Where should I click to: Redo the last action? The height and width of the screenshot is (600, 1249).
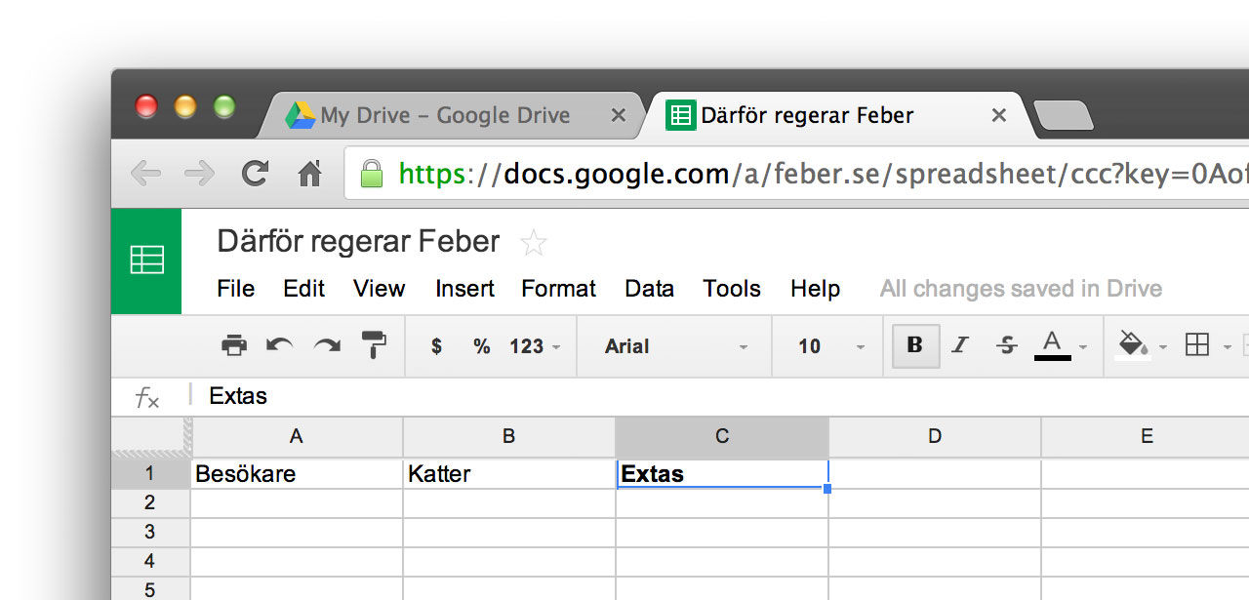click(x=327, y=344)
